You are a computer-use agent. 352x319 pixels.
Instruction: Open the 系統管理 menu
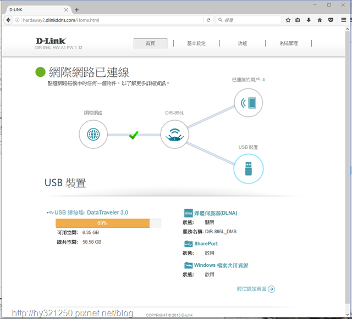(x=288, y=43)
